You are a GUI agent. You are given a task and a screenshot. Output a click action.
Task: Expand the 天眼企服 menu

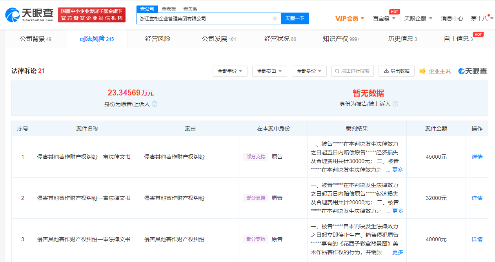click(418, 18)
